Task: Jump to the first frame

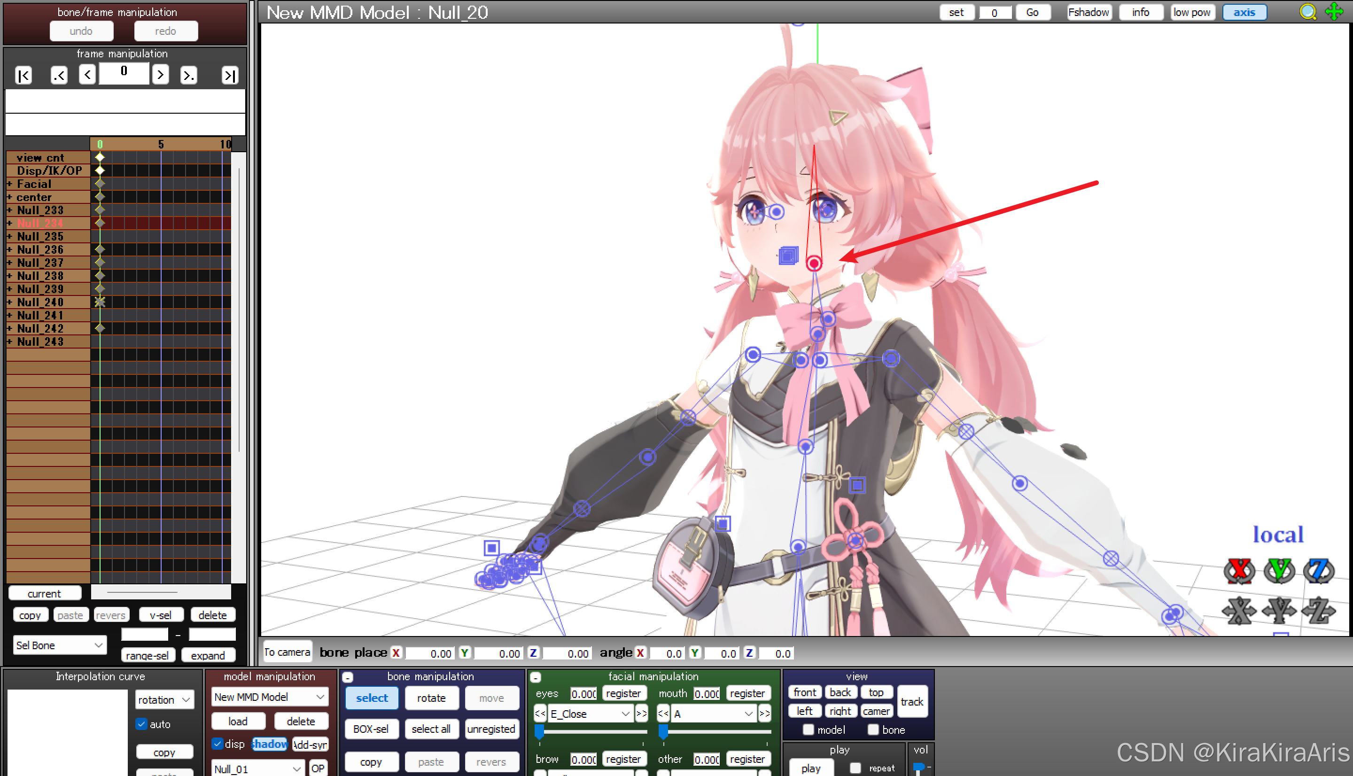Action: click(x=23, y=75)
